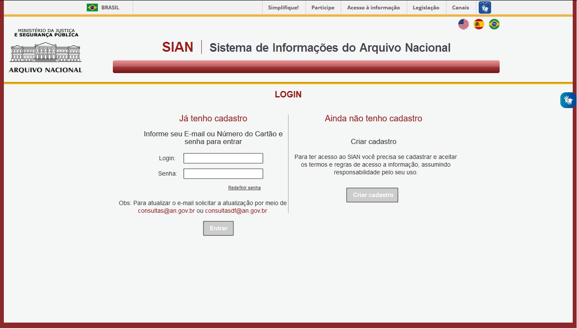577x329 pixels.
Task: Select the round Brazil flag language icon
Action: (x=494, y=24)
